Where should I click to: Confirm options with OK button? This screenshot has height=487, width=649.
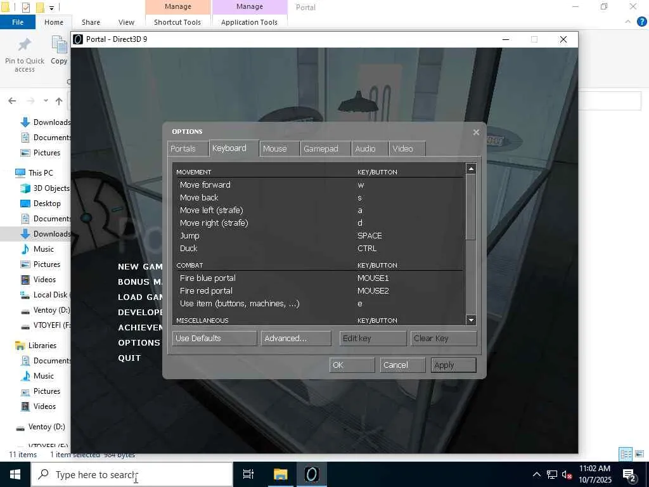[x=352, y=365]
